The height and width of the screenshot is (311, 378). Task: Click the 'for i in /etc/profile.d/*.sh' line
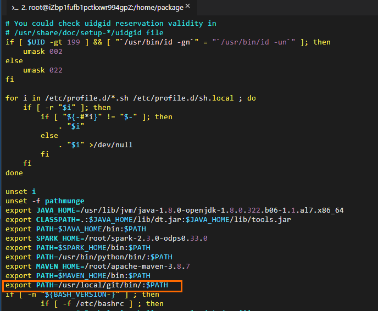click(131, 98)
